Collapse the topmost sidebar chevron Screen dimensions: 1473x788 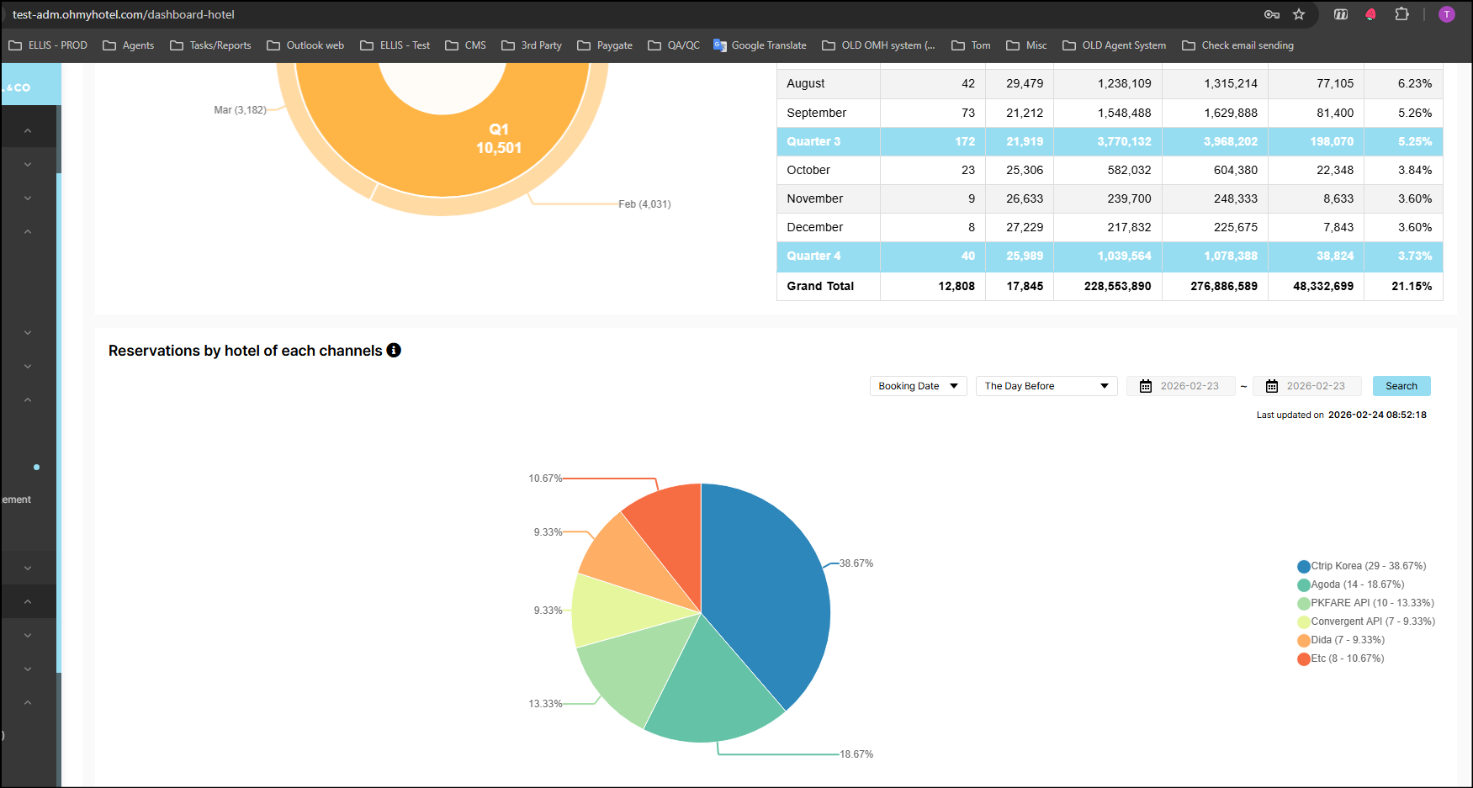pos(28,131)
